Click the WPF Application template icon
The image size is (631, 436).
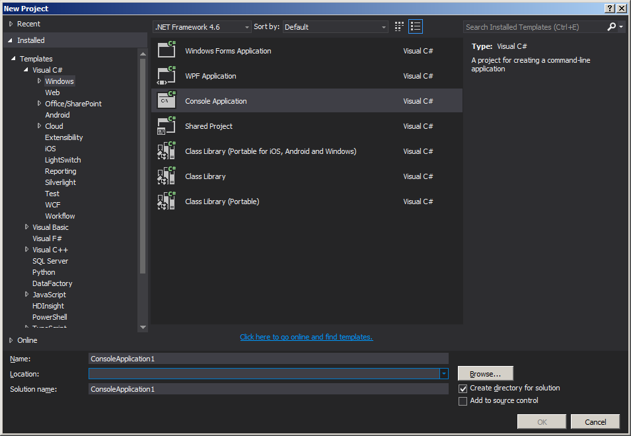(166, 75)
